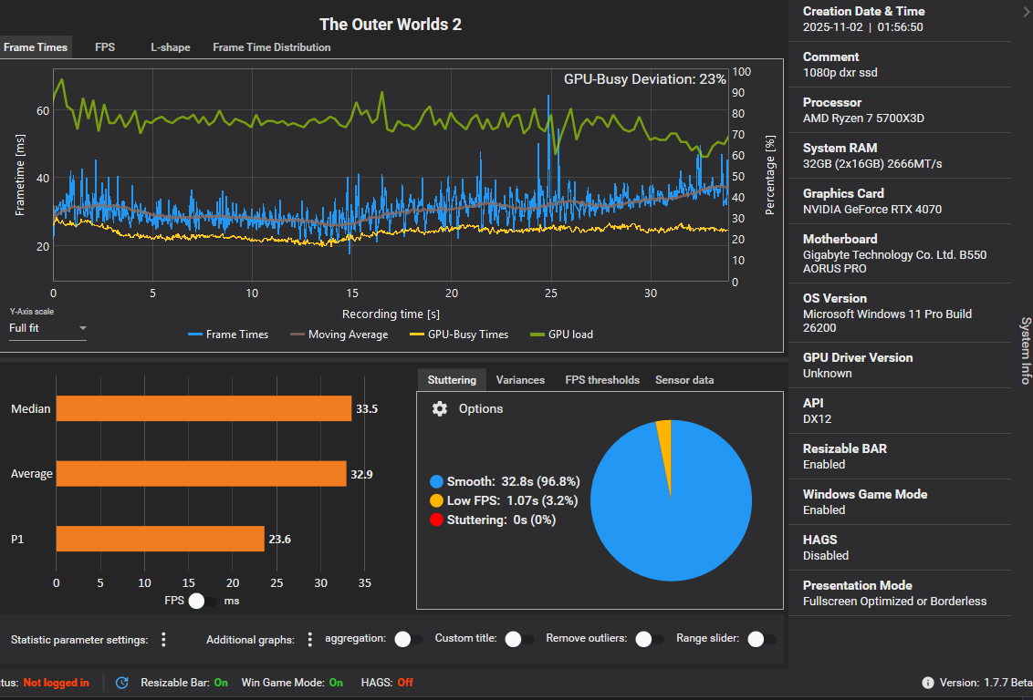The height and width of the screenshot is (700, 1033).
Task: Open the Frame Time Distribution tab
Action: click(271, 47)
